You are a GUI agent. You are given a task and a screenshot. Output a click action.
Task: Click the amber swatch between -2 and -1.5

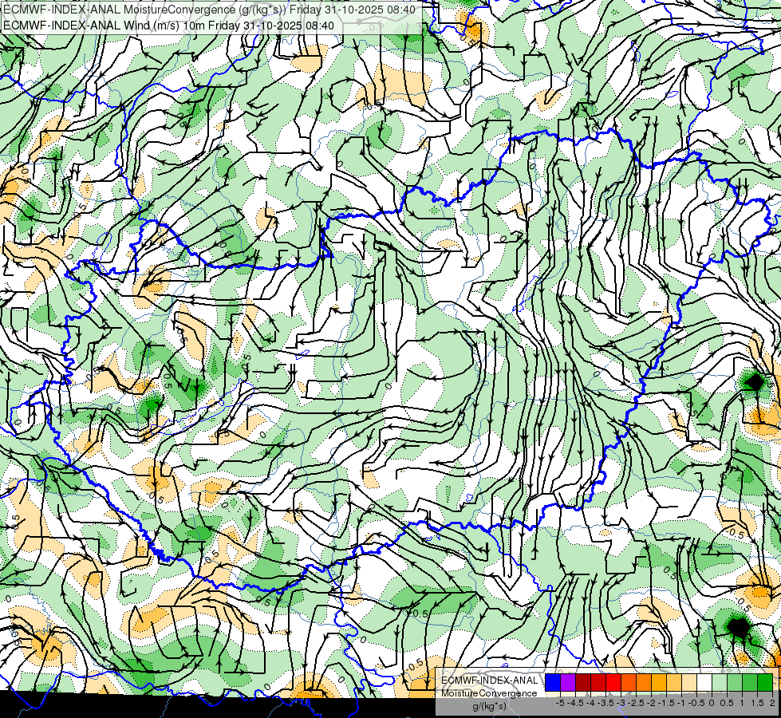tap(659, 682)
